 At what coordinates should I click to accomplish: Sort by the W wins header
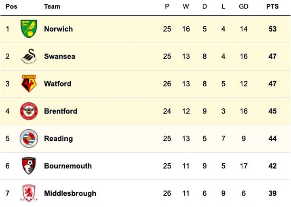(186, 7)
